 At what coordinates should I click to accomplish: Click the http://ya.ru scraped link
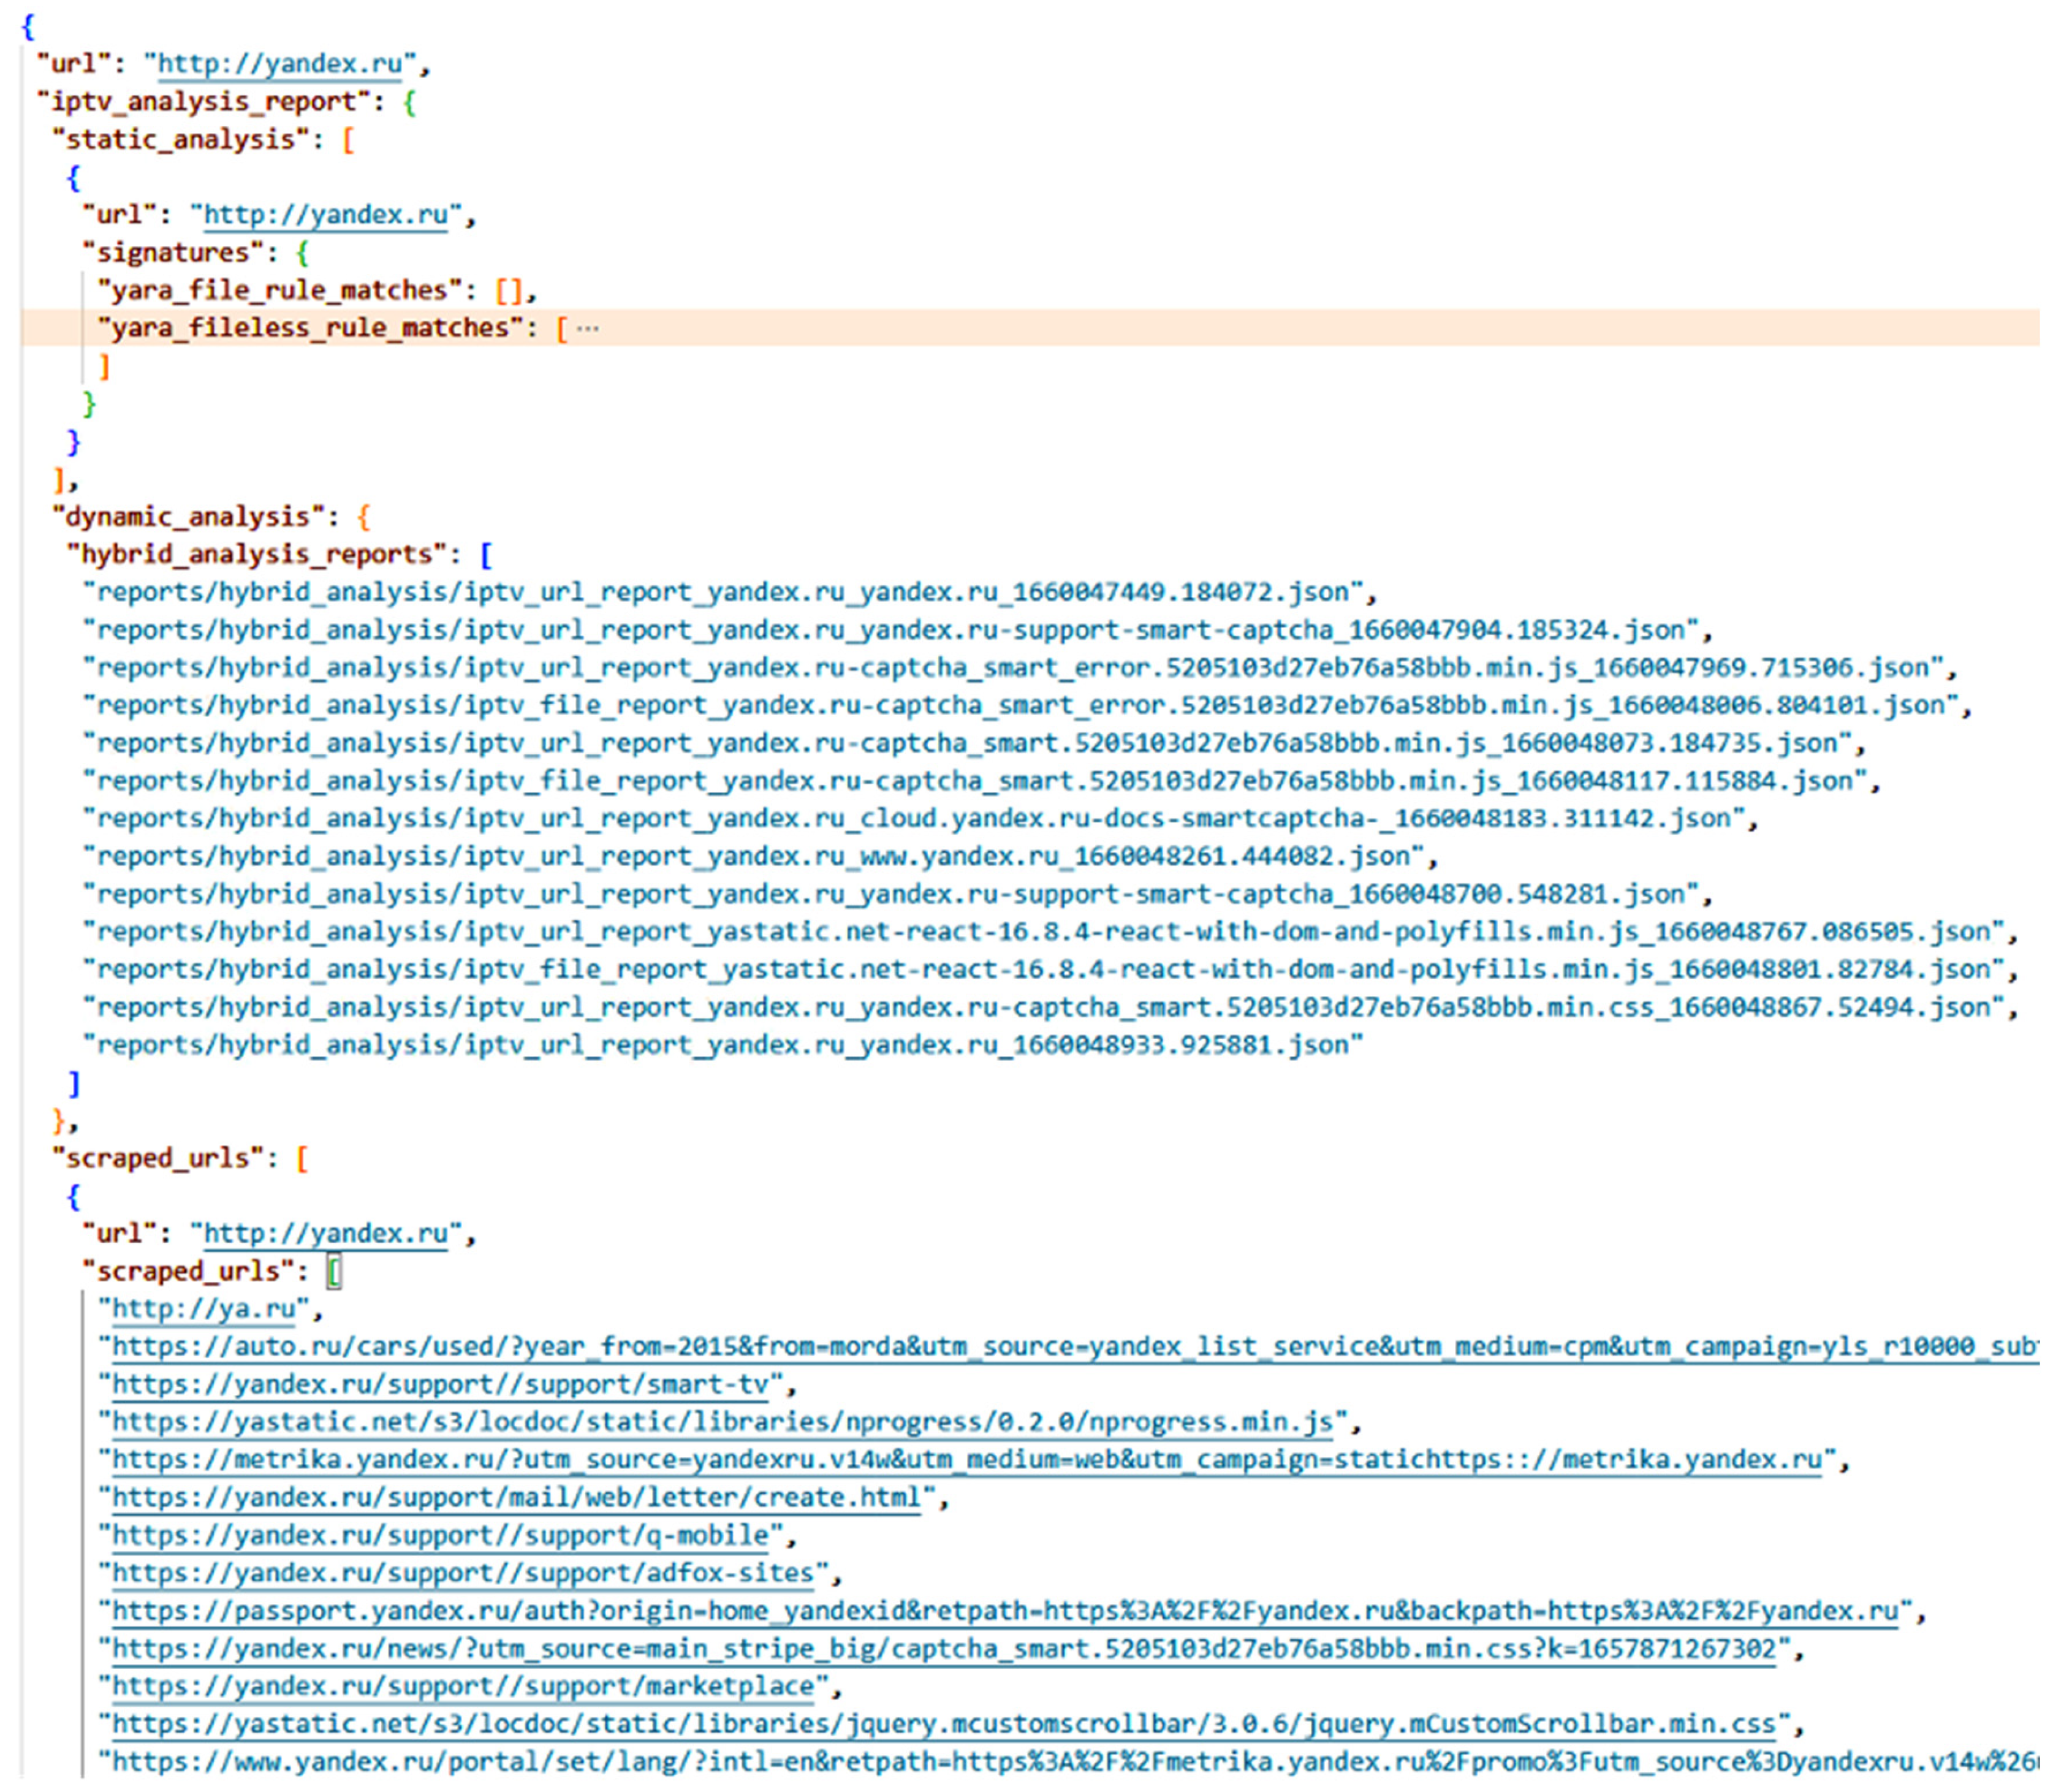point(203,1309)
